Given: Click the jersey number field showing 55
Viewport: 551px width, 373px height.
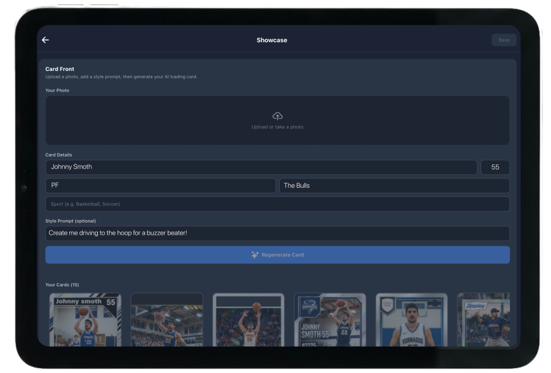Looking at the screenshot, I should (495, 167).
